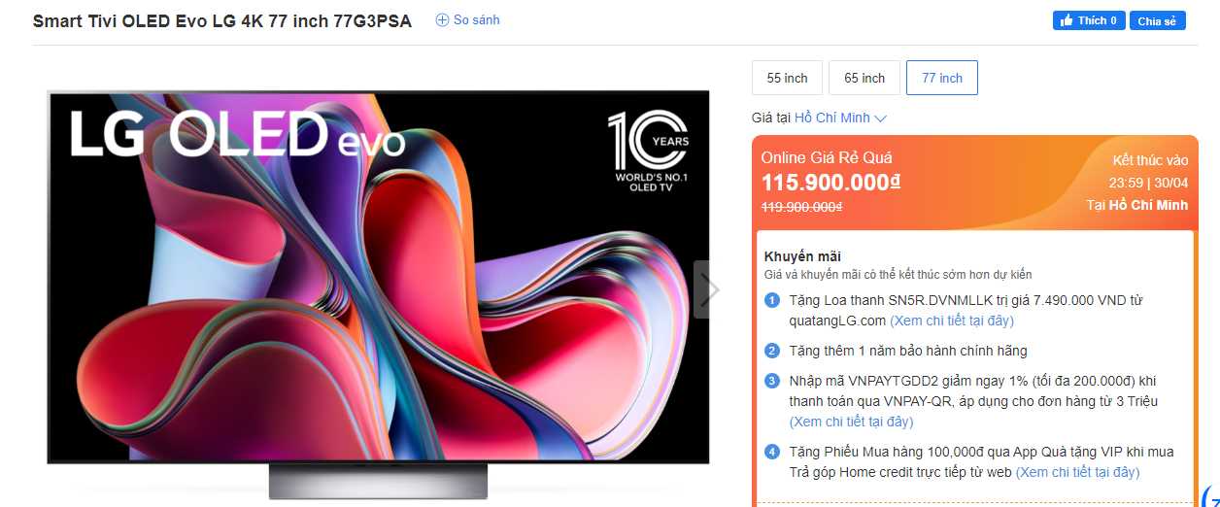Open VNPAY promo details link

851,422
